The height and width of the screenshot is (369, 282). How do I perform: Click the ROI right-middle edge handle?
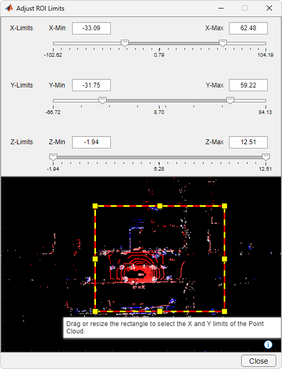pyautogui.click(x=224, y=259)
